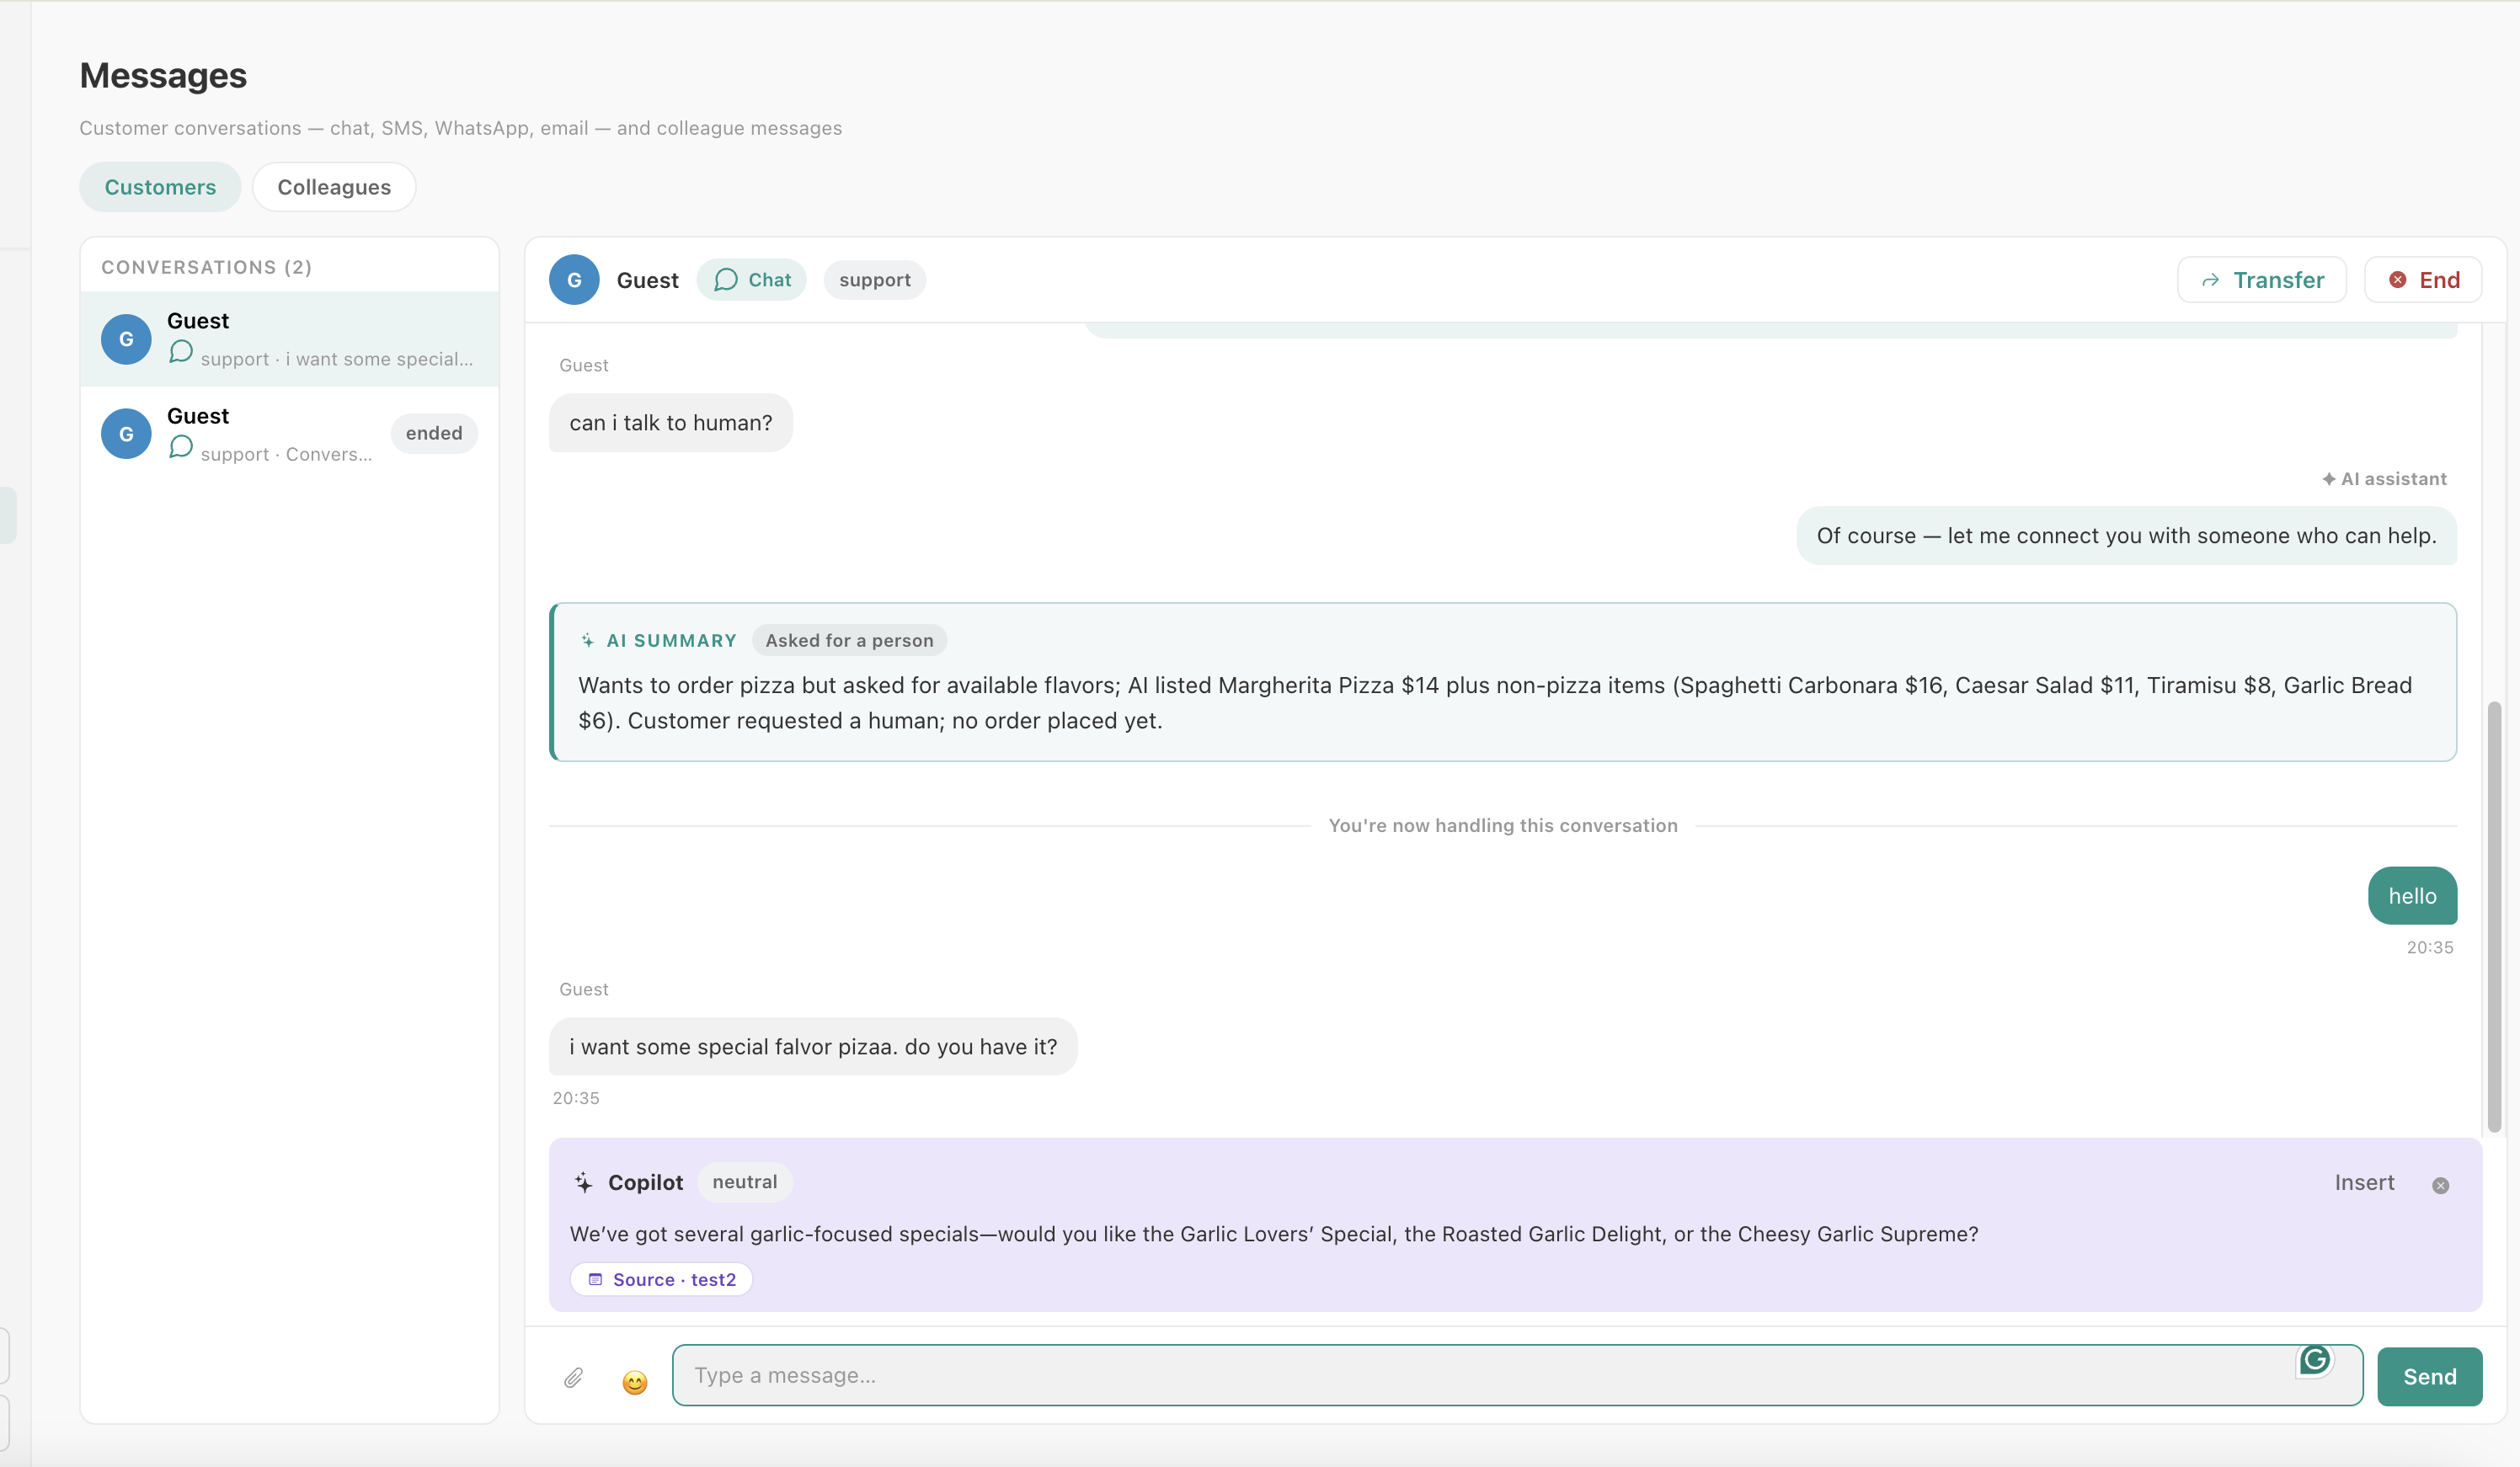Screen dimensions: 2520x1467
Task: Click the Guest name in chat header
Action: point(648,281)
